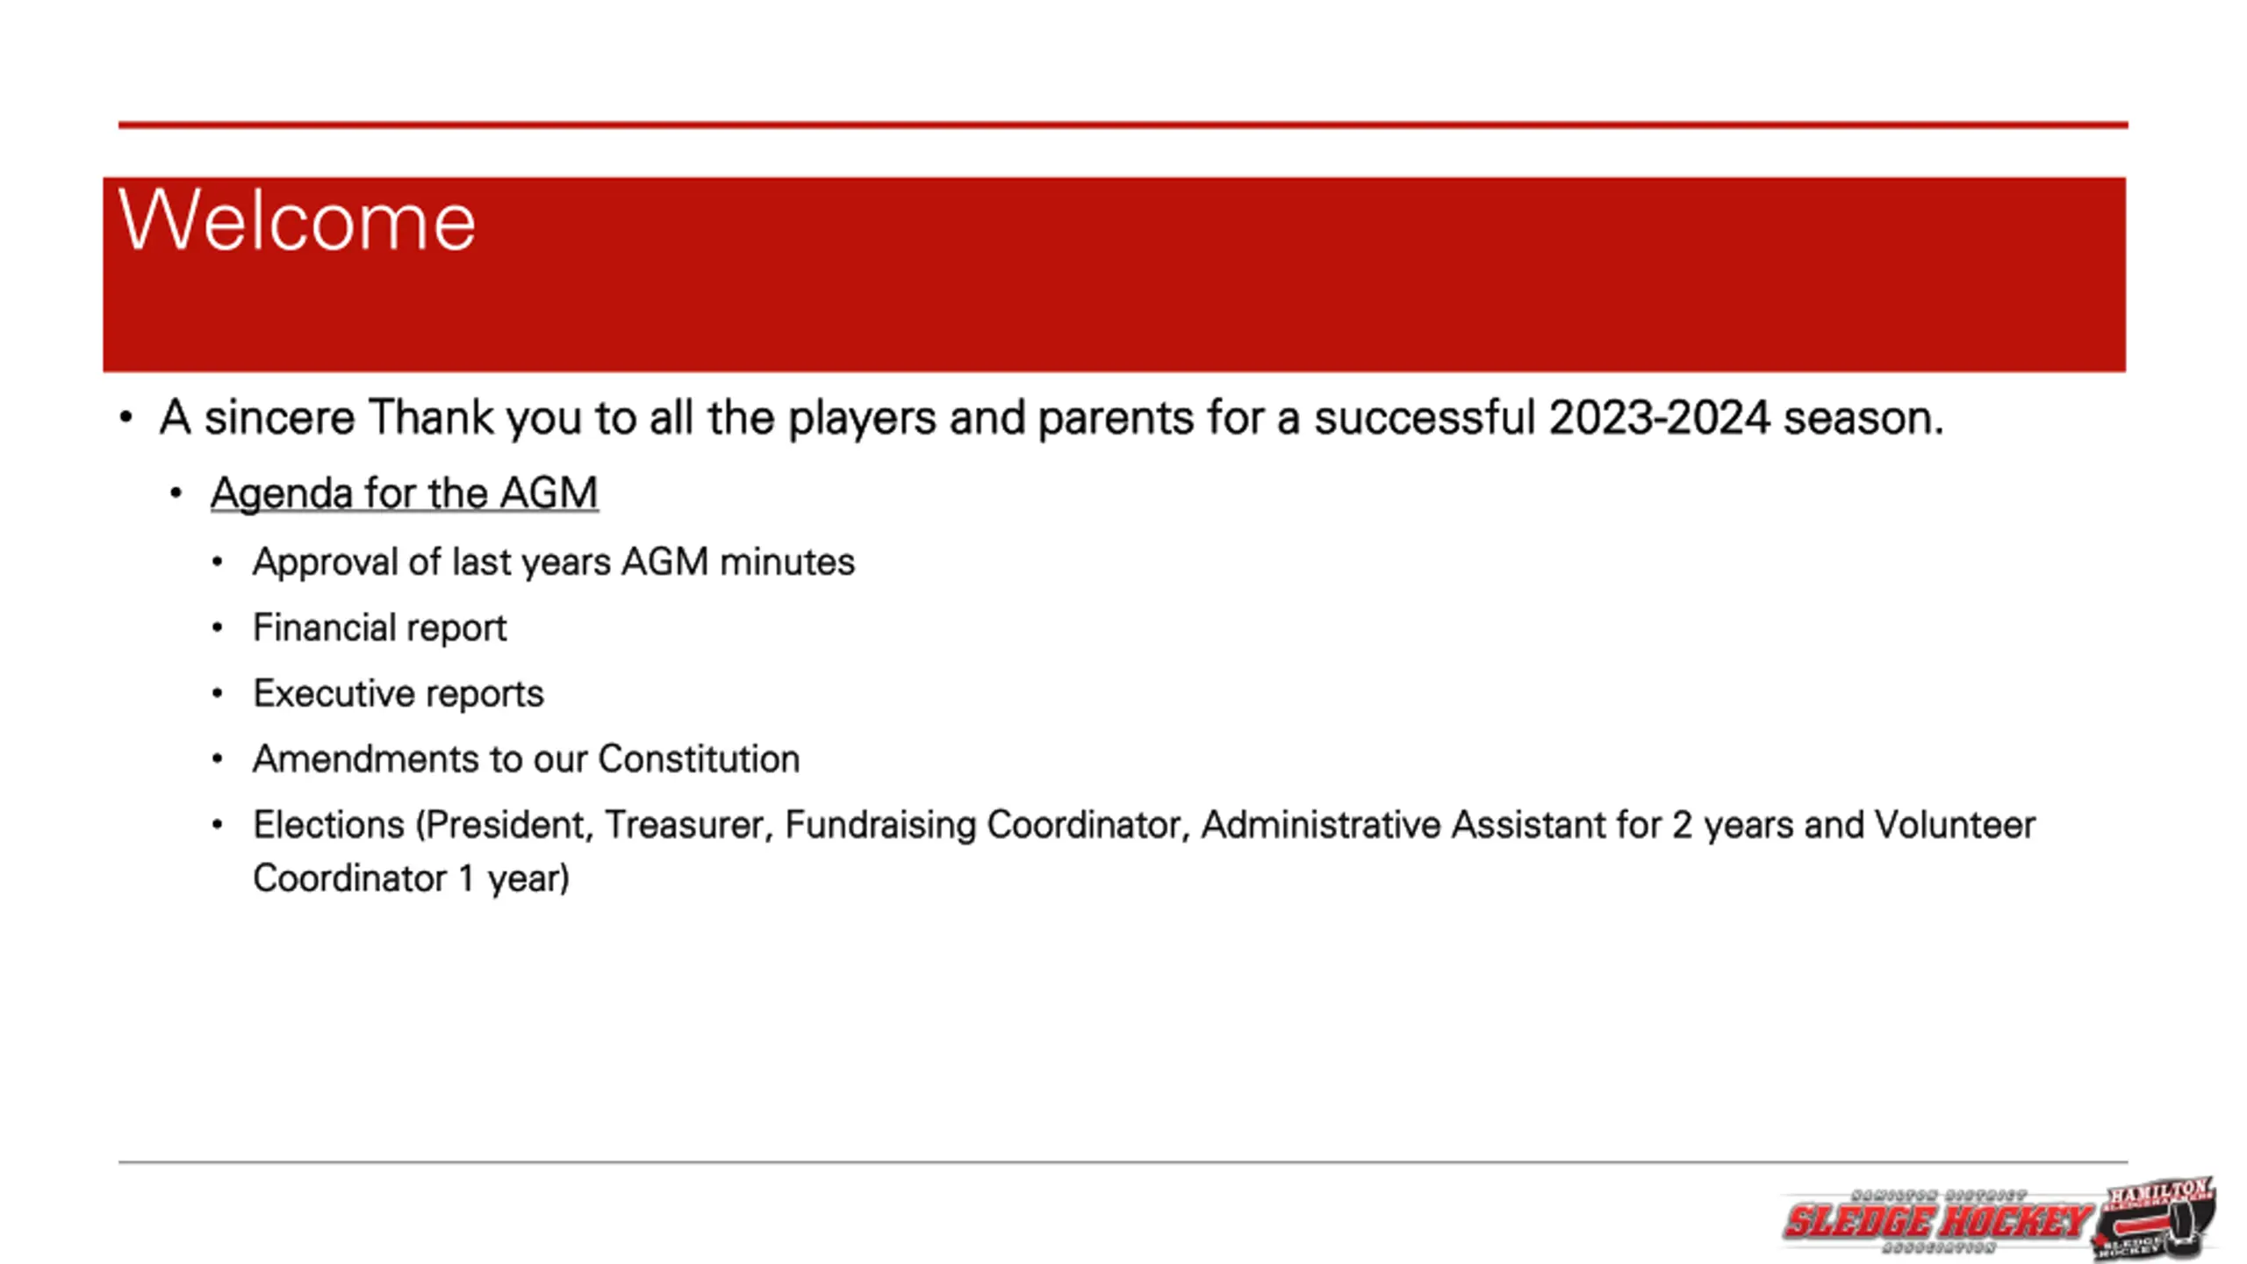Image resolution: width=2247 pixels, height=1264 pixels.
Task: Click the bullet before Financial report
Action: click(218, 628)
